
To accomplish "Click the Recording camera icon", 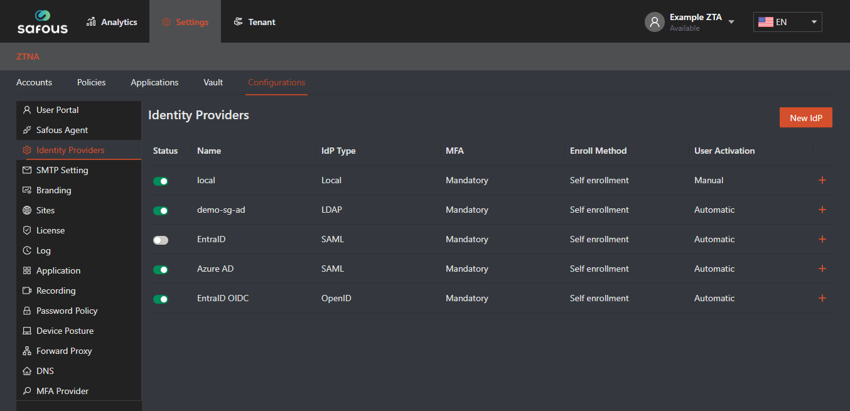I will tap(27, 291).
